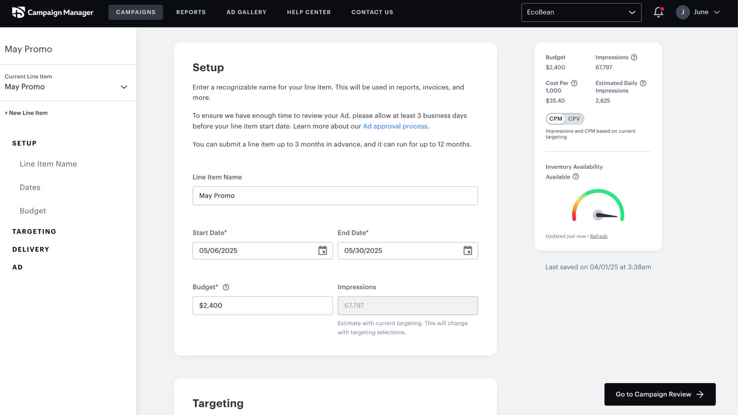Viewport: 738px width, 415px height.
Task: Click the Available inventory help icon
Action: pos(576,177)
